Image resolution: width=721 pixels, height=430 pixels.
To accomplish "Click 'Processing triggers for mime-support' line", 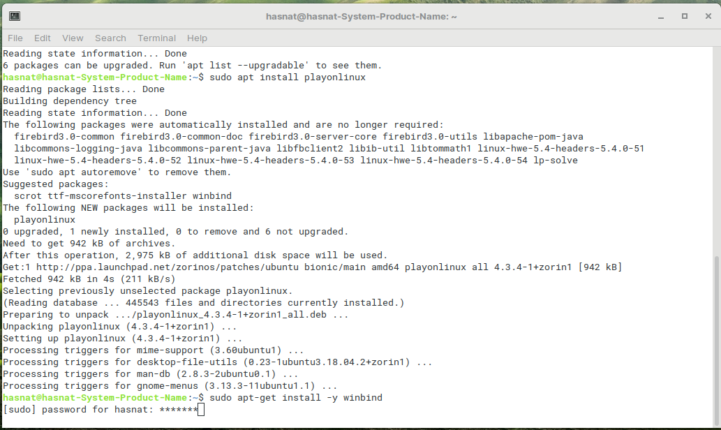I will point(153,350).
